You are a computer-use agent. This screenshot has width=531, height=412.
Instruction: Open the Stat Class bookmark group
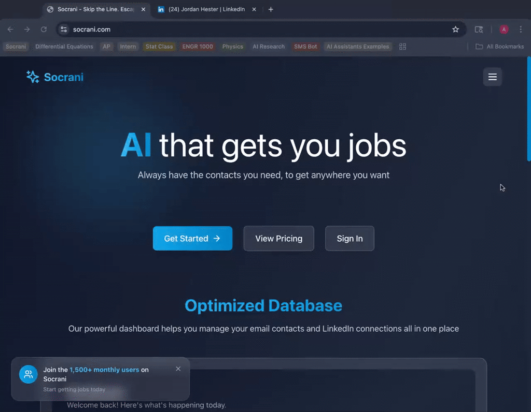(x=159, y=47)
